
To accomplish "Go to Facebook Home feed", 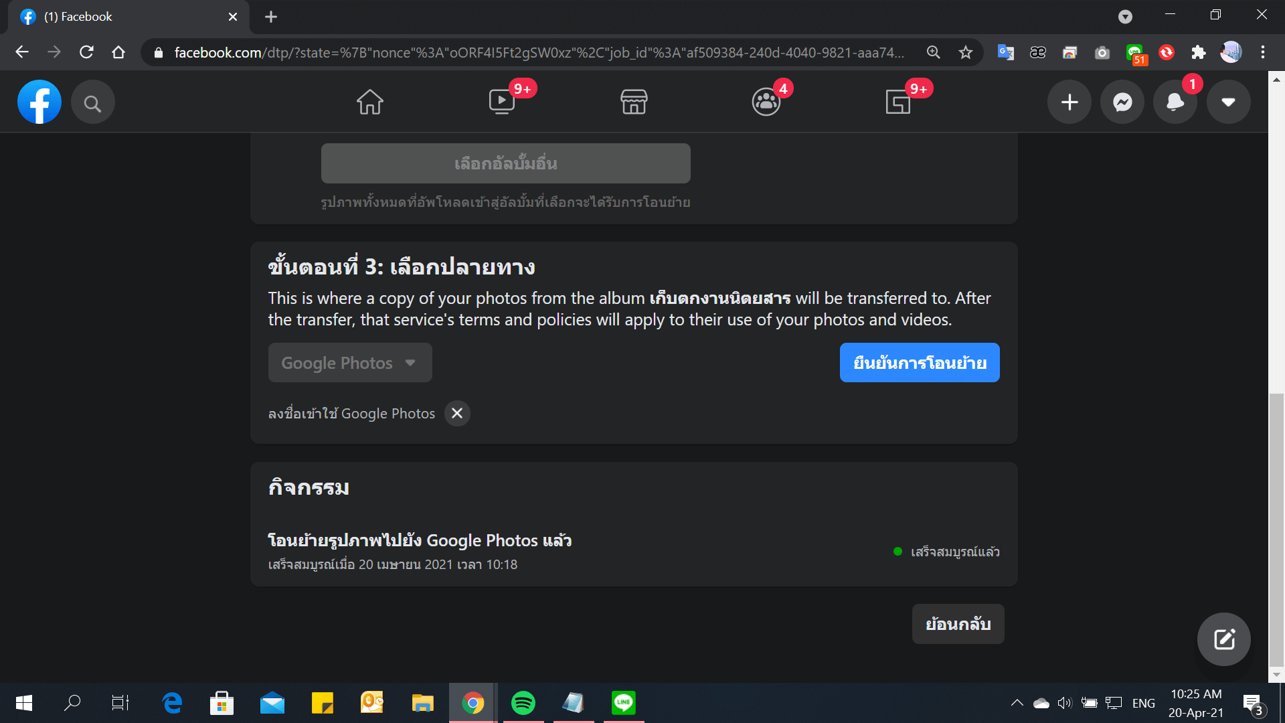I will [369, 102].
